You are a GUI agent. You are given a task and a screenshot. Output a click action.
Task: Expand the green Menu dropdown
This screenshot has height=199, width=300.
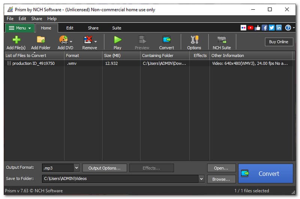click(x=20, y=28)
